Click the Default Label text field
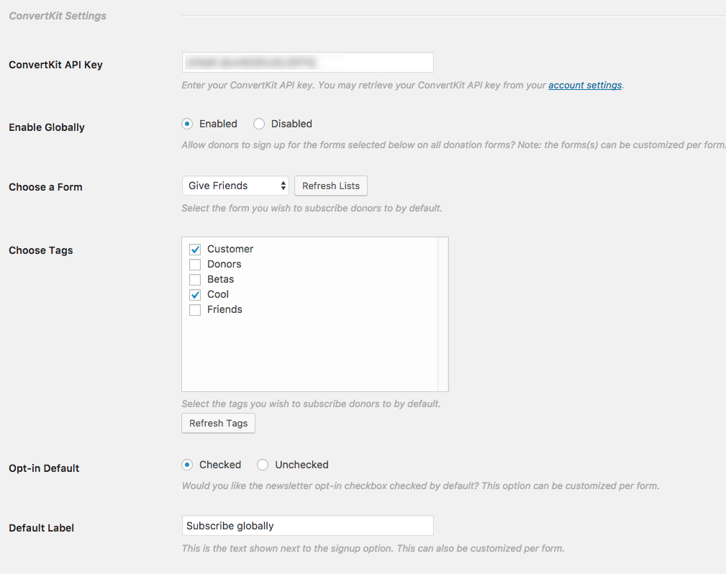Image resolution: width=726 pixels, height=574 pixels. [x=307, y=526]
